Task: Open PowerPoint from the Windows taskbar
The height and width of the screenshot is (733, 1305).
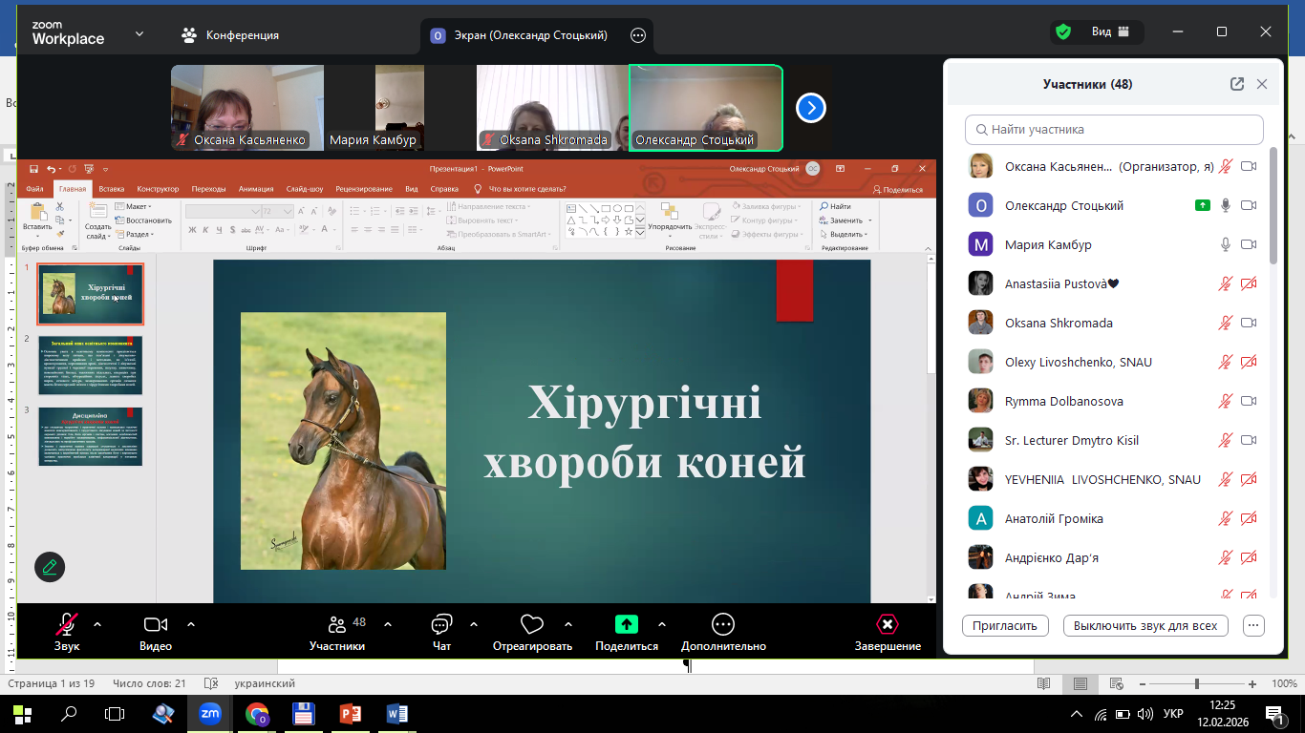Action: (351, 713)
